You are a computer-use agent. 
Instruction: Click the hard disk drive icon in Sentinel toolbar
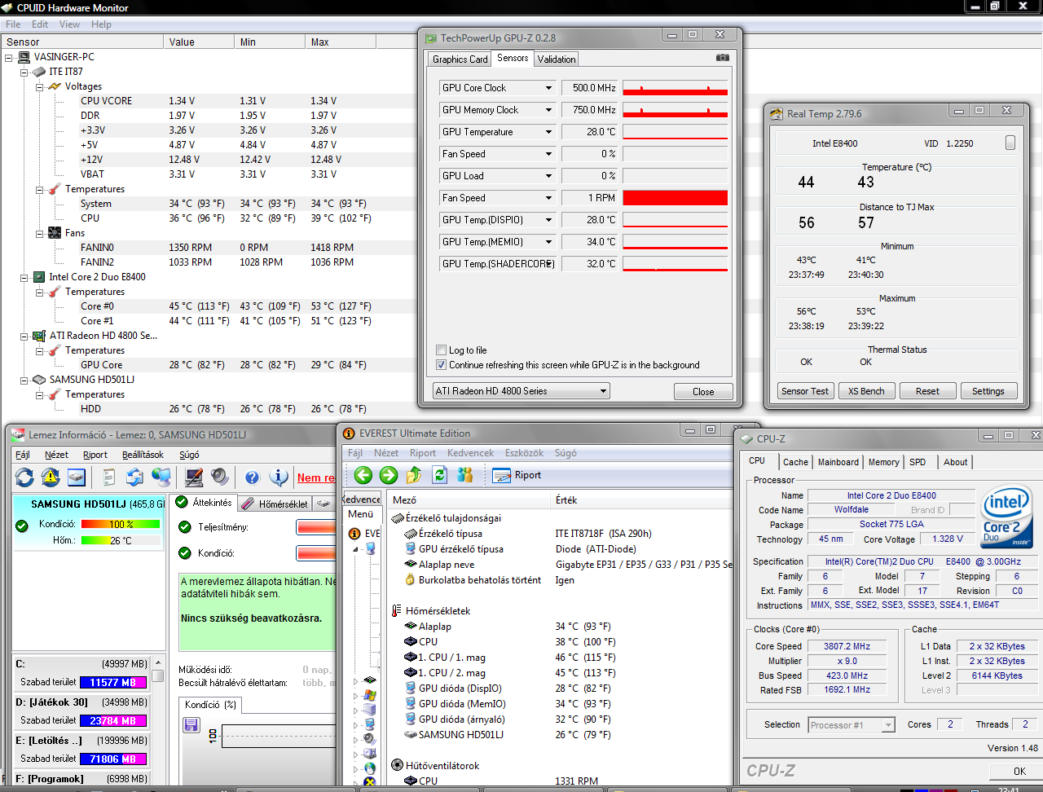(x=77, y=477)
